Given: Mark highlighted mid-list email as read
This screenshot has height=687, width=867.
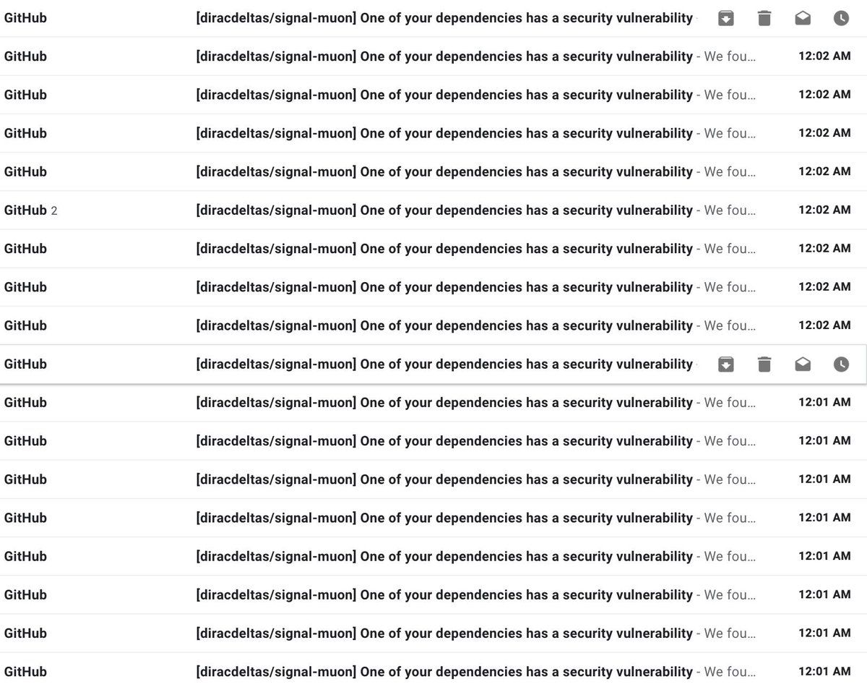Looking at the screenshot, I should [803, 364].
